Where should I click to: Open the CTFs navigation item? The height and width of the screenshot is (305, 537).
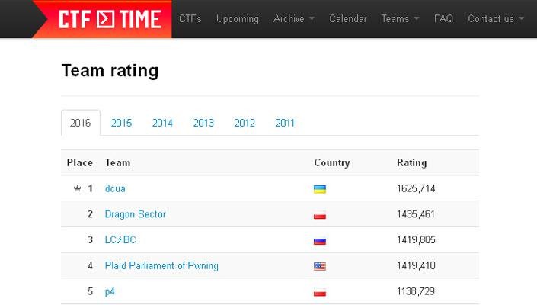click(190, 18)
